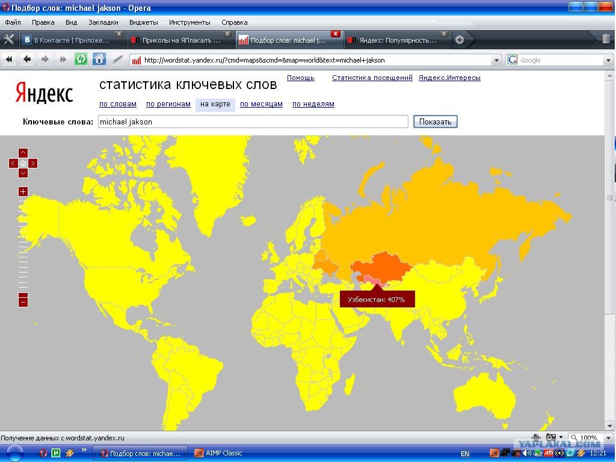Go forward with the Forward arrow
This screenshot has width=616, height=462.
pyautogui.click(x=45, y=60)
